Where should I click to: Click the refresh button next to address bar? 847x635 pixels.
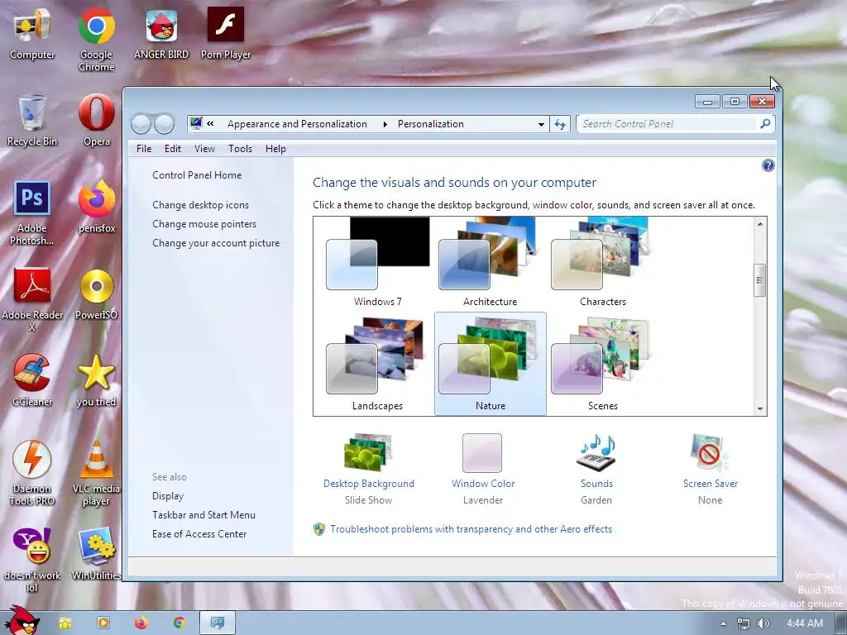[560, 124]
